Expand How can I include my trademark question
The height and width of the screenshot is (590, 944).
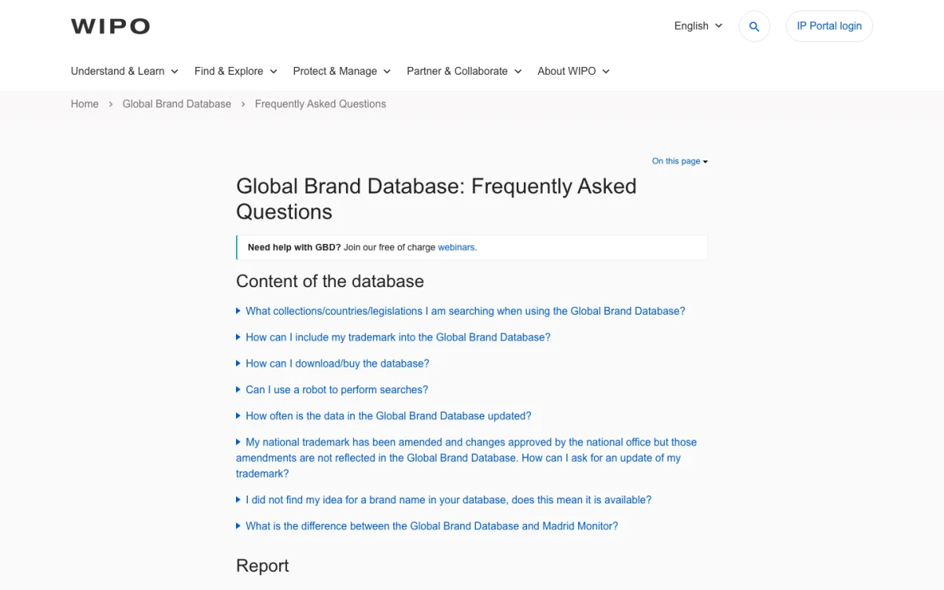(393, 337)
